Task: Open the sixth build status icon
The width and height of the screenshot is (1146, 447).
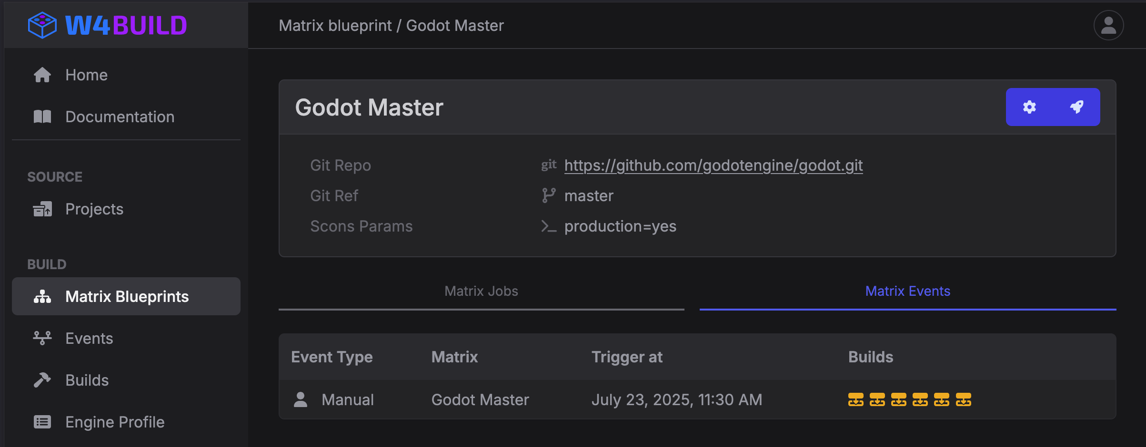Action: coord(964,399)
